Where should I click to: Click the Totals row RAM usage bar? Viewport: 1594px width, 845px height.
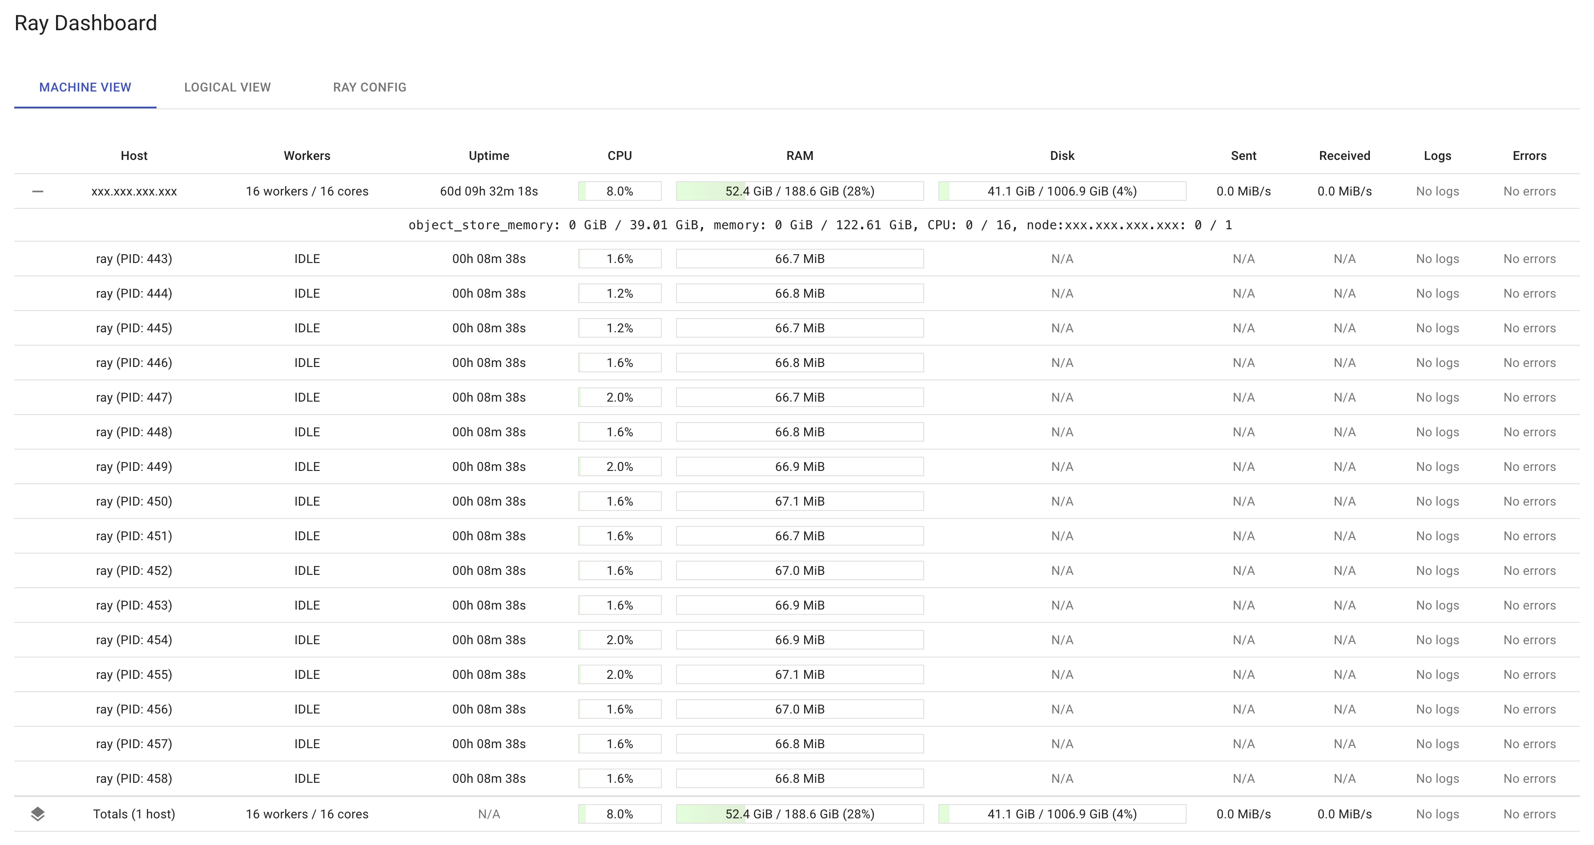(x=800, y=814)
